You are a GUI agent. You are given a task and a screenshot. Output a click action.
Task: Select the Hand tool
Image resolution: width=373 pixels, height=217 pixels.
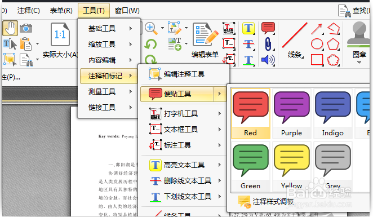click(x=10, y=28)
